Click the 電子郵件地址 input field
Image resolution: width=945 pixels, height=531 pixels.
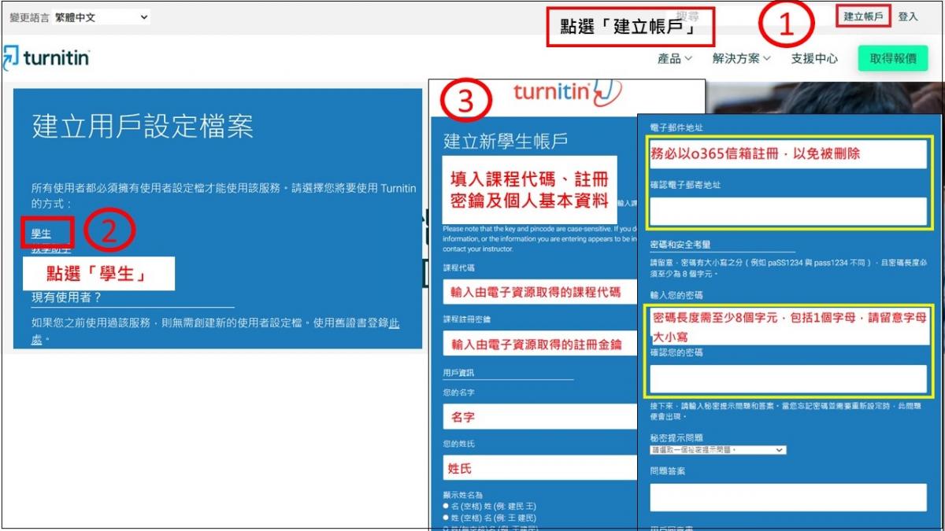coord(788,153)
